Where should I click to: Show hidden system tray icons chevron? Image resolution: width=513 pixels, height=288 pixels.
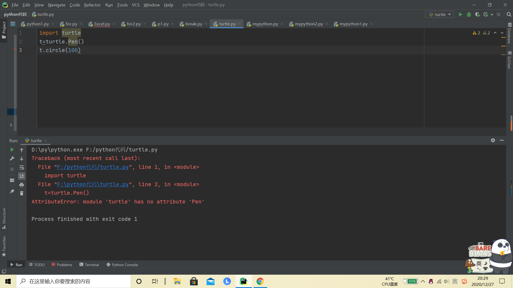pyautogui.click(x=423, y=281)
